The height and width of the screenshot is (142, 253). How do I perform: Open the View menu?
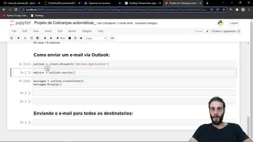(x=36, y=31)
